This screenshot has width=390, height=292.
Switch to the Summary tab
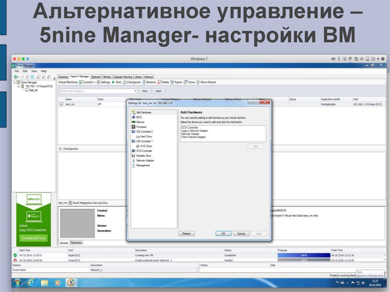coord(63,77)
